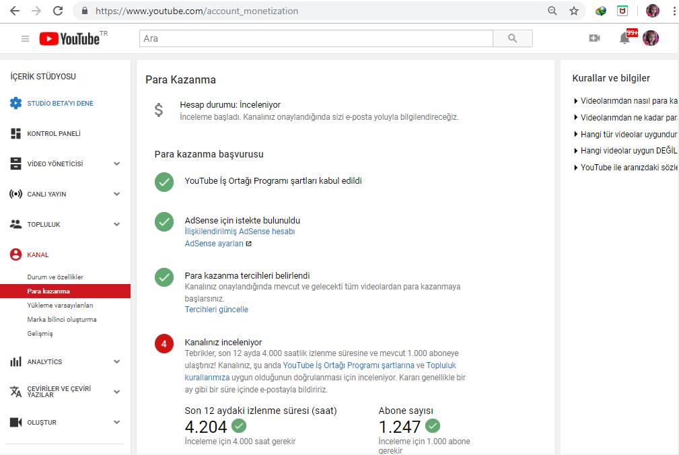Expand Canlı Yayın chevron
The width and height of the screenshot is (679, 455).
pos(116,194)
